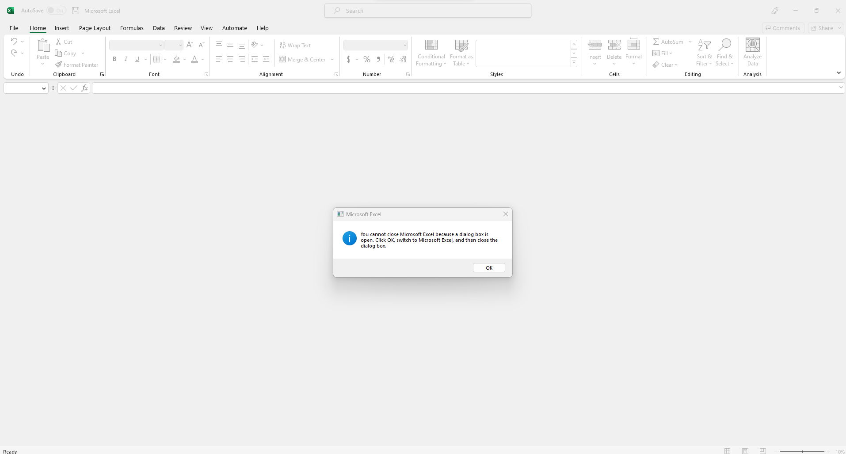Click the Search box in title bar

(x=428, y=11)
